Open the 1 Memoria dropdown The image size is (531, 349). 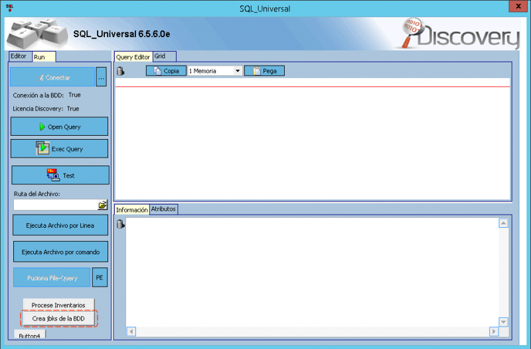[238, 71]
